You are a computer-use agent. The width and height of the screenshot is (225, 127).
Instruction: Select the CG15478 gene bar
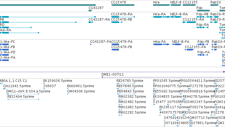(122, 5)
